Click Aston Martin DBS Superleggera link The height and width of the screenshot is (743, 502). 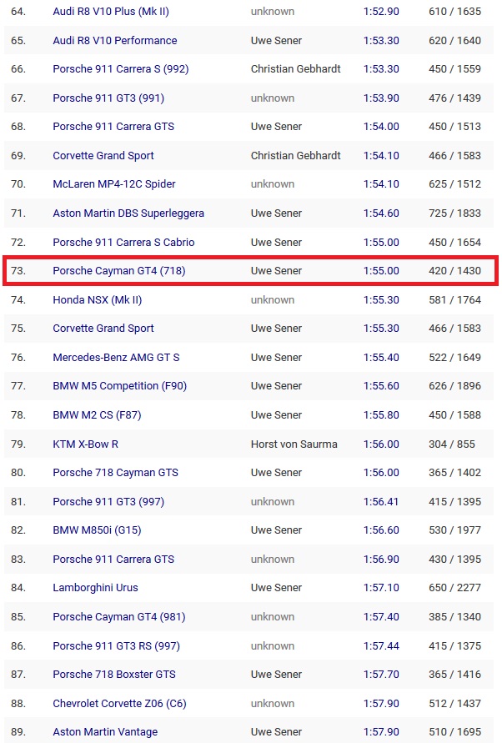pyautogui.click(x=128, y=213)
